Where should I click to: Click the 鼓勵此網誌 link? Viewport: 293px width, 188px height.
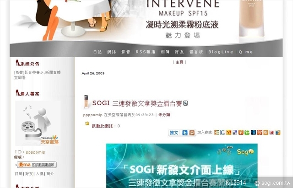point(102,126)
